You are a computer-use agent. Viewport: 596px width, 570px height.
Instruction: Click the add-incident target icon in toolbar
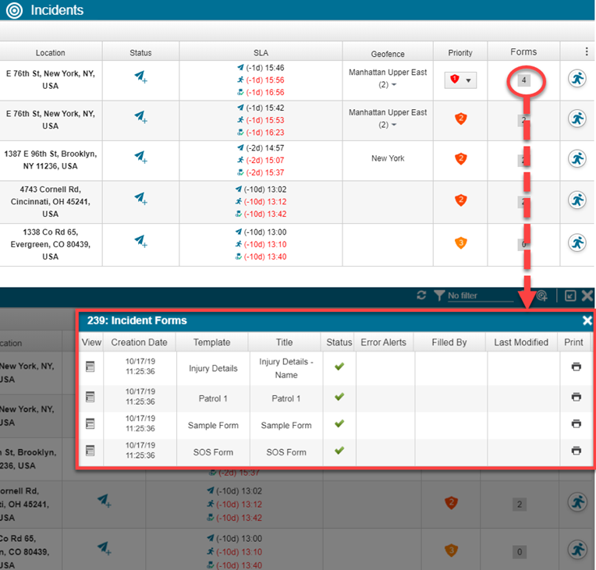[x=541, y=296]
